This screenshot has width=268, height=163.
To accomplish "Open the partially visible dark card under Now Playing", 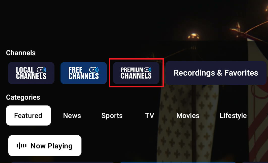I will point(62,162).
